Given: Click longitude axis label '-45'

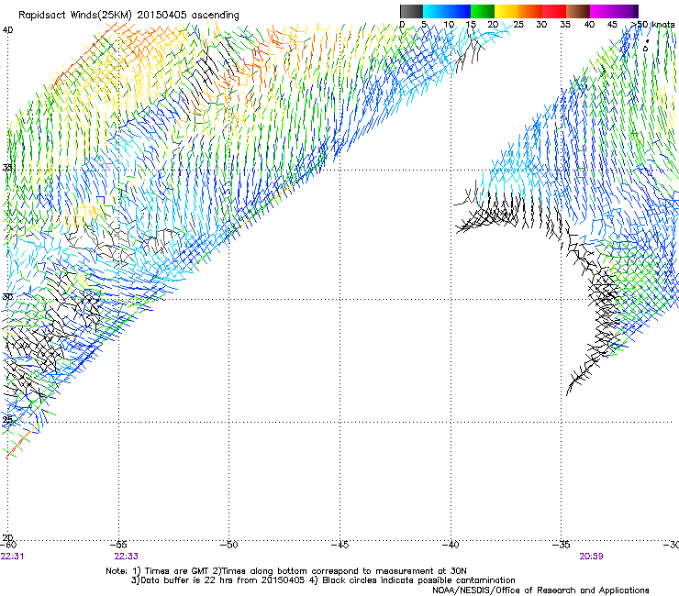Looking at the screenshot, I should [339, 545].
